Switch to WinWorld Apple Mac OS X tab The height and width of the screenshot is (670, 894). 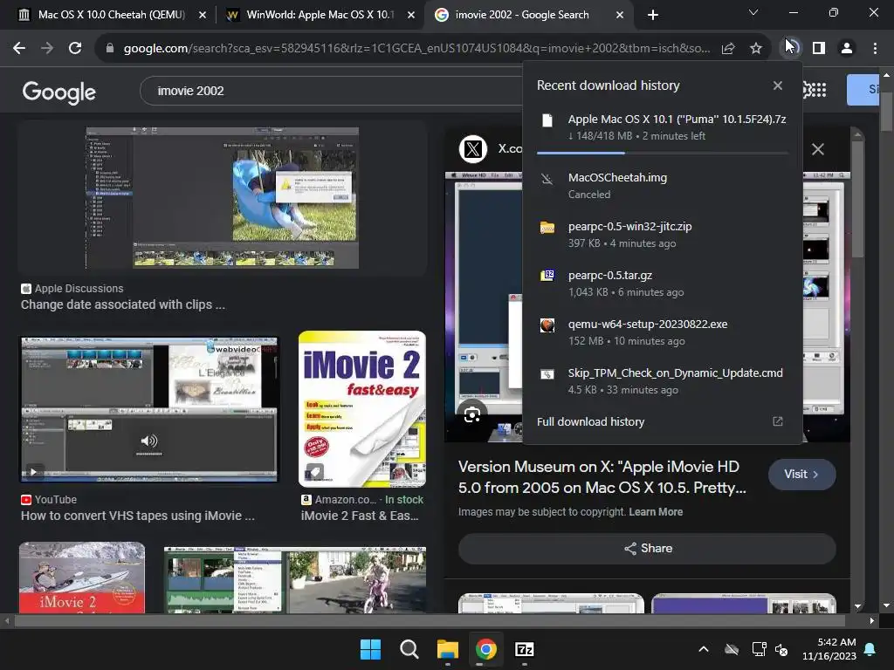[320, 15]
